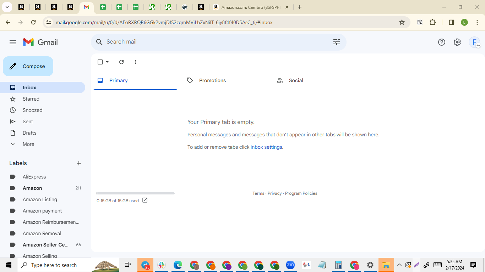Open File Explorer from the taskbar

[386, 265]
